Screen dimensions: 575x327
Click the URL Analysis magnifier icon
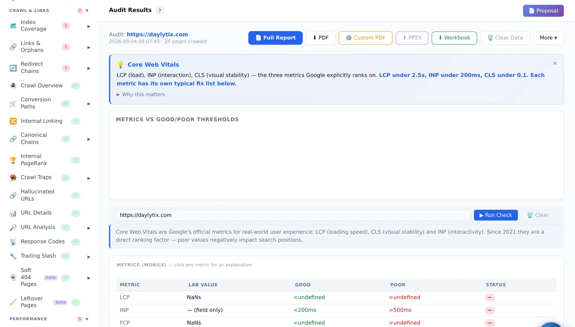[x=13, y=227]
